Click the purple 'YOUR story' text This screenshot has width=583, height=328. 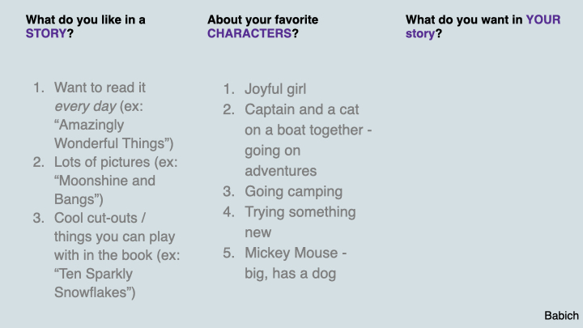click(483, 27)
